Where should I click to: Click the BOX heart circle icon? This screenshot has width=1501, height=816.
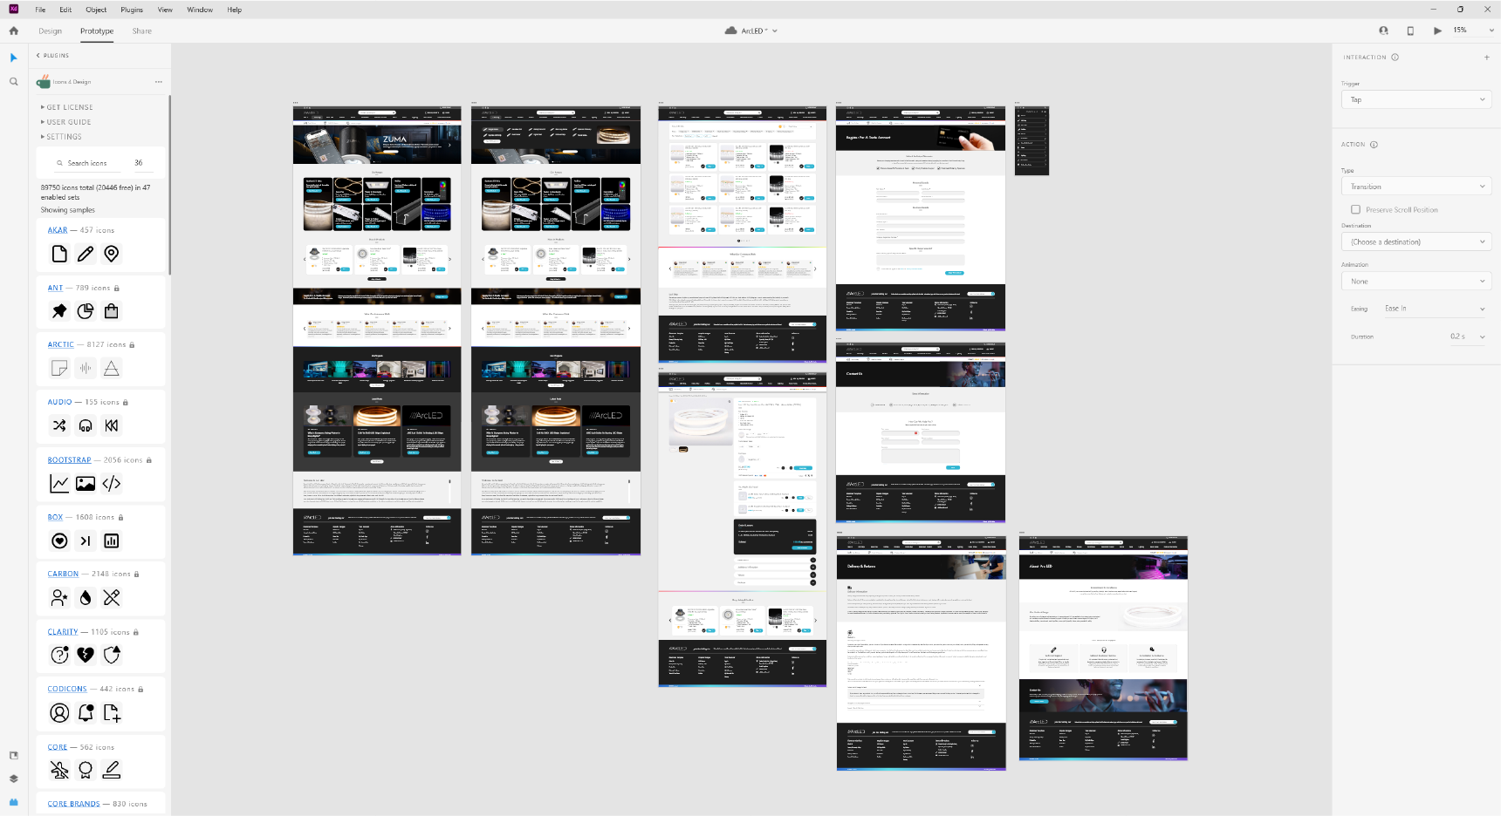click(59, 541)
